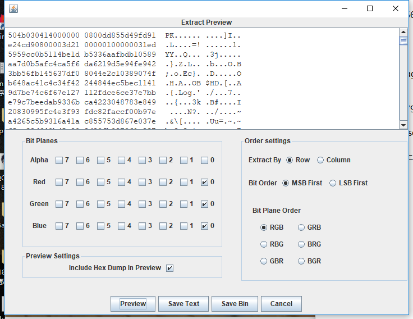
Task: Cancel the extract dialog
Action: click(281, 304)
